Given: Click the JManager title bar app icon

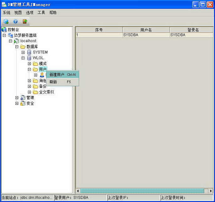Looking at the screenshot, I should 4,4.
